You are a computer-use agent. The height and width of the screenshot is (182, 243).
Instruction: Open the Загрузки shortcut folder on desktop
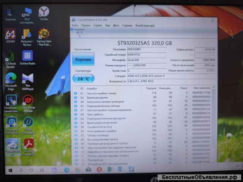(27, 38)
